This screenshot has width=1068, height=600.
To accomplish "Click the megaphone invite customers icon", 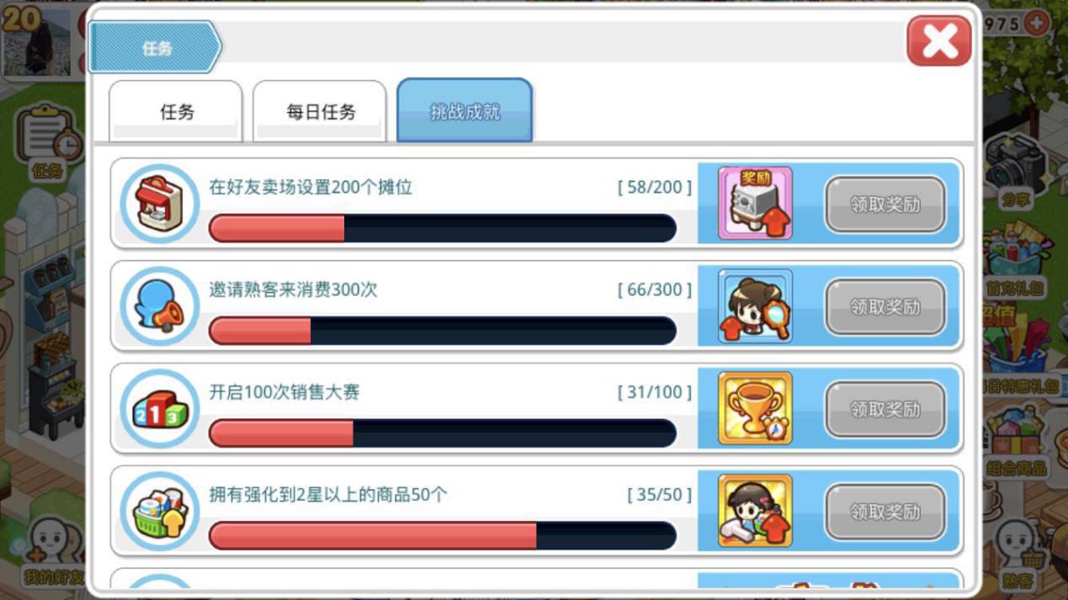I will pos(160,306).
